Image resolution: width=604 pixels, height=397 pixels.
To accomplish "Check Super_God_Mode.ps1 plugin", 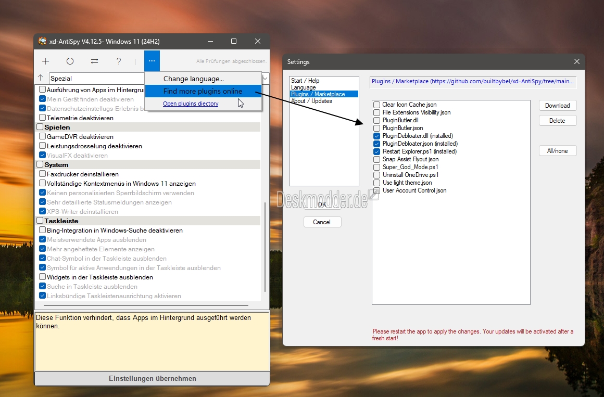I will tap(377, 167).
